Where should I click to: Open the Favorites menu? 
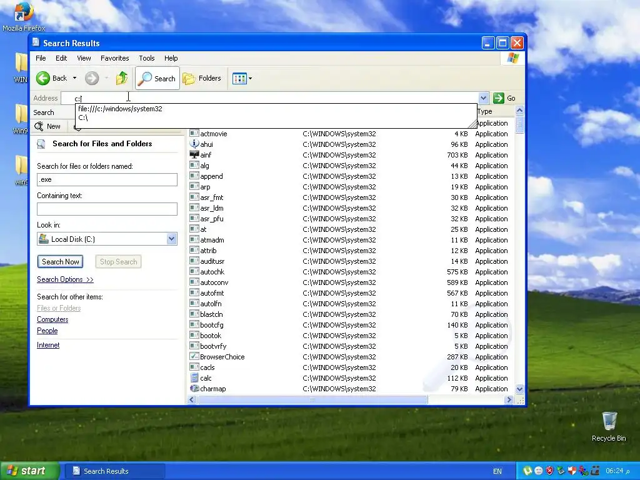tap(115, 58)
